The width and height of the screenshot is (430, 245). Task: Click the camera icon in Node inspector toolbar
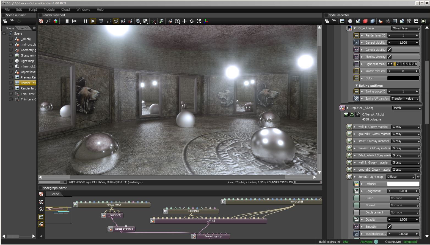[388, 21]
